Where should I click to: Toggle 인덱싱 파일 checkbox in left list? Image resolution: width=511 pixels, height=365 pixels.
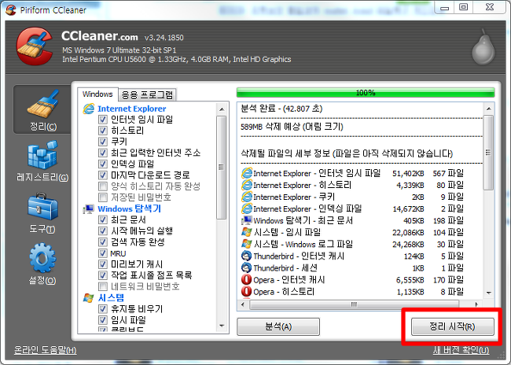coord(103,164)
